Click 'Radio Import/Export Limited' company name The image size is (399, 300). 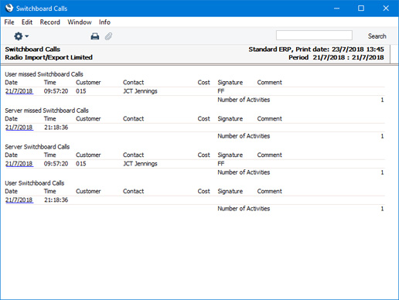tap(49, 57)
